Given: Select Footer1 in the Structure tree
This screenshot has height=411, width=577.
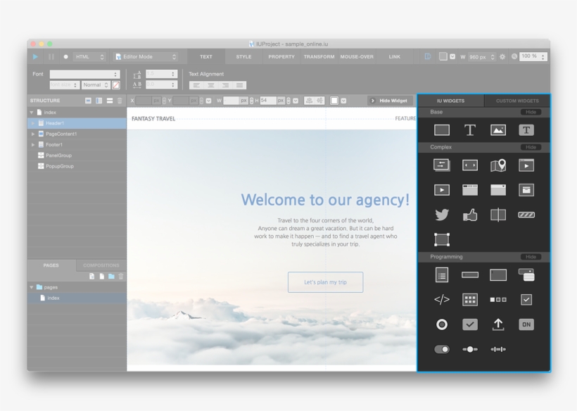Looking at the screenshot, I should (54, 144).
